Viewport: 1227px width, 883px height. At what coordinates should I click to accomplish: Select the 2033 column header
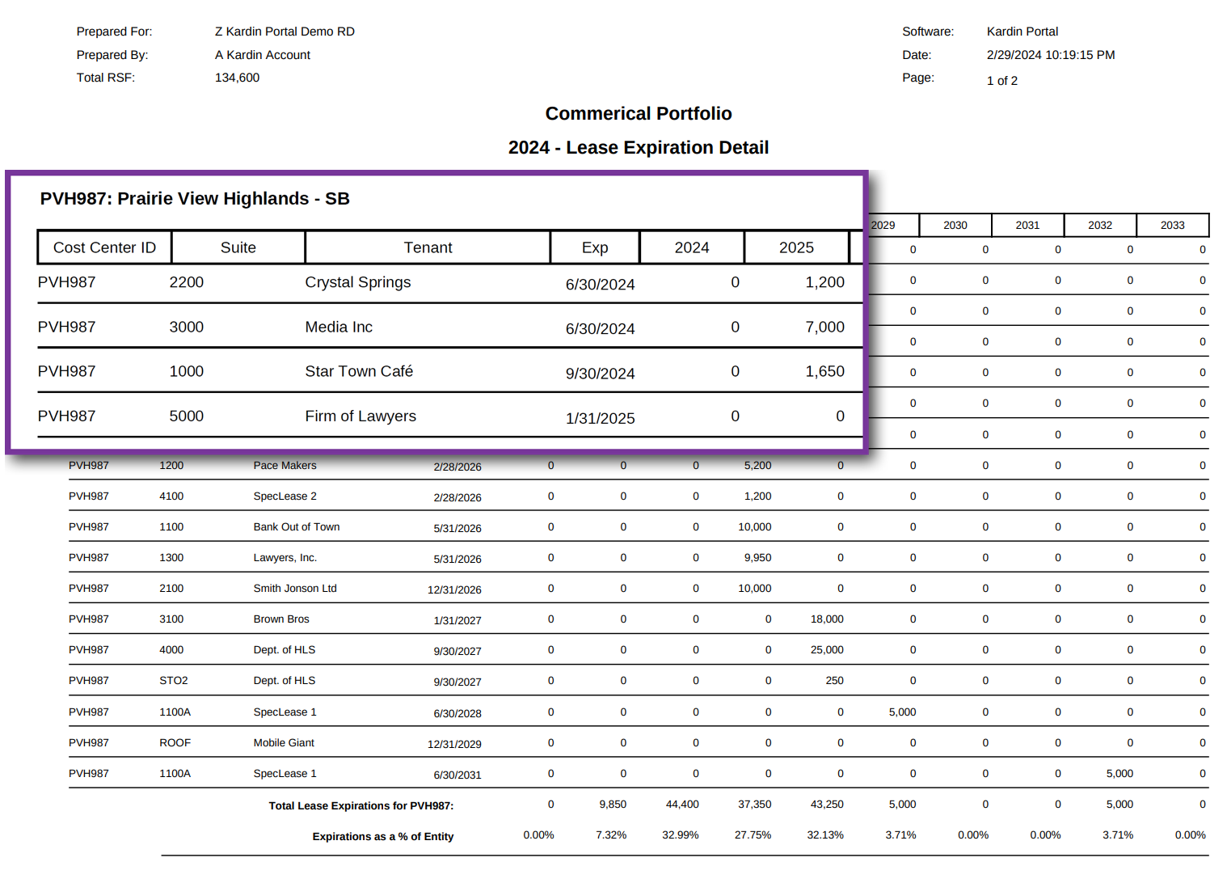click(1172, 225)
